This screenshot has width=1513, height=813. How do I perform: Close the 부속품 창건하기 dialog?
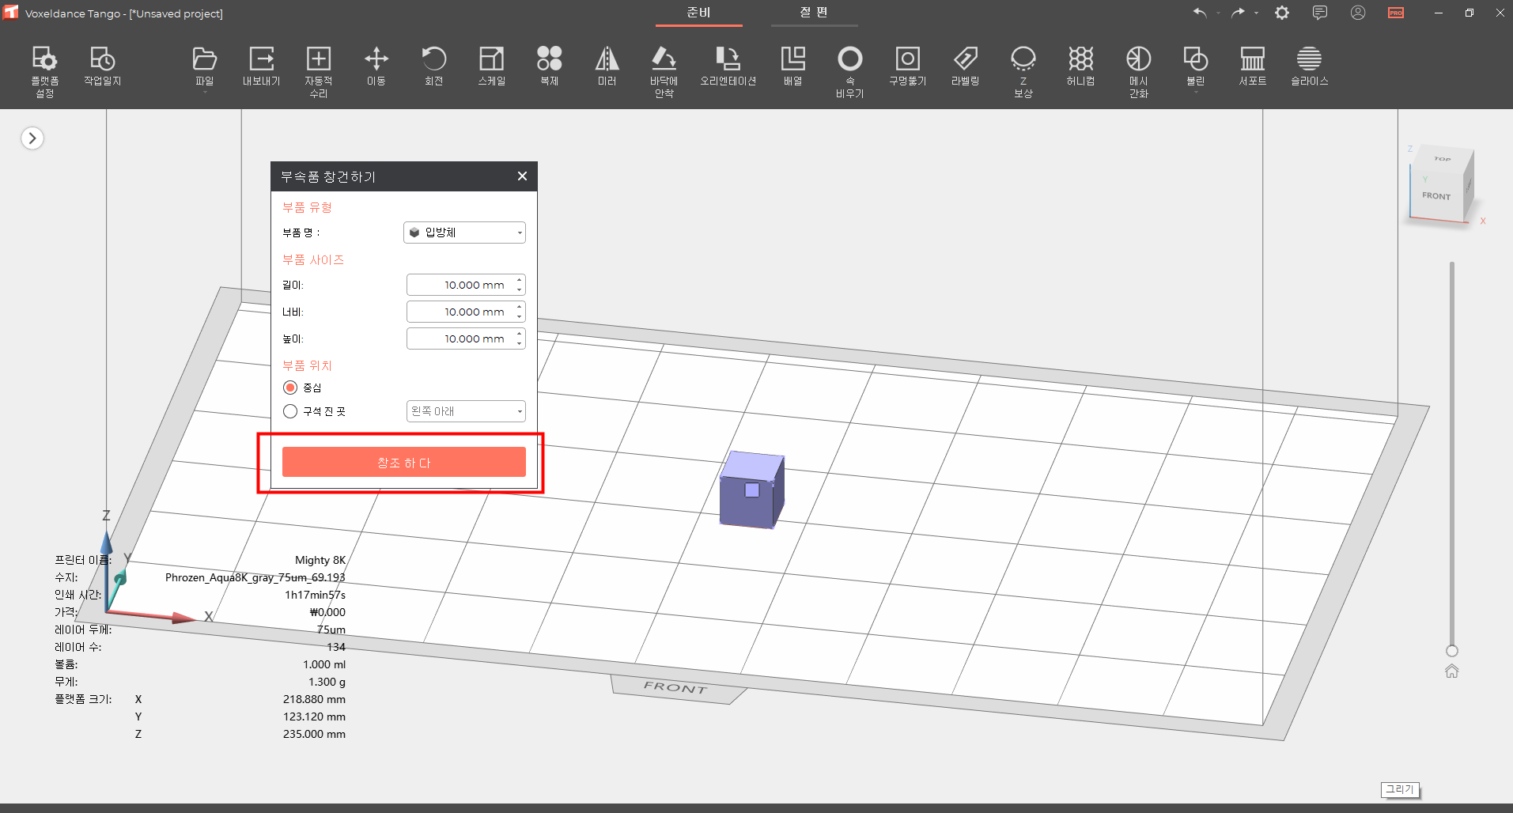pos(522,176)
